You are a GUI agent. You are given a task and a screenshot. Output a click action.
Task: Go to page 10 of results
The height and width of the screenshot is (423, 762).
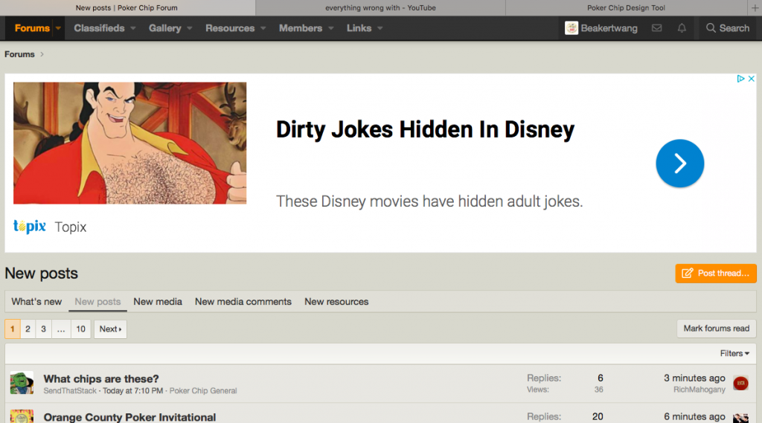tap(80, 329)
